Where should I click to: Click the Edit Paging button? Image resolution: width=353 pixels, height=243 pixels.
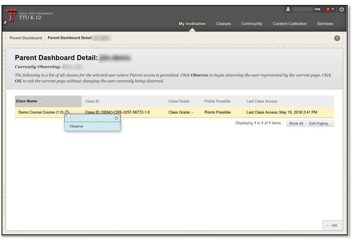320,123
